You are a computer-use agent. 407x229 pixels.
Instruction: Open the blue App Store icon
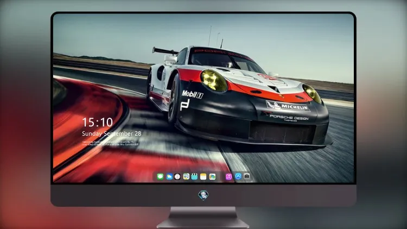pos(238,176)
